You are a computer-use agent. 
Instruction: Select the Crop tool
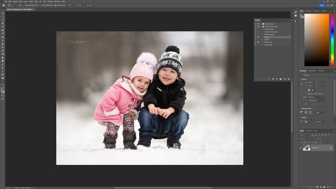(x=3, y=27)
